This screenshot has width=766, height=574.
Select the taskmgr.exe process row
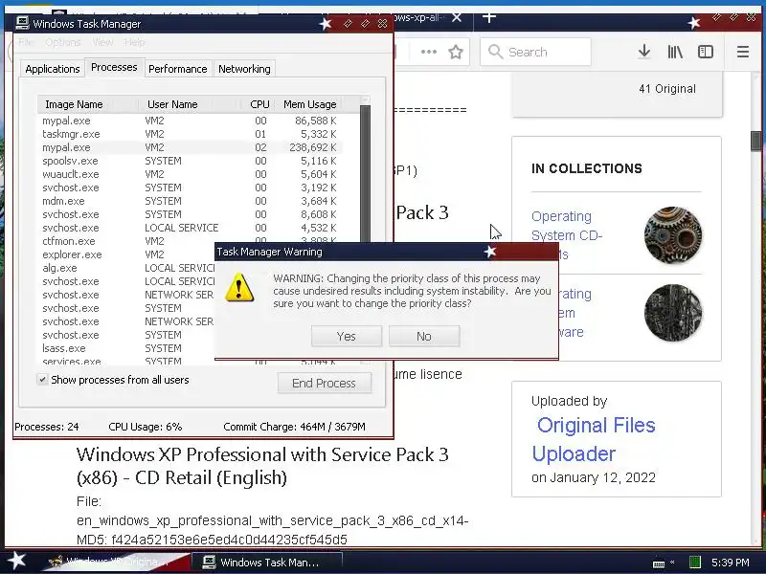(190, 134)
